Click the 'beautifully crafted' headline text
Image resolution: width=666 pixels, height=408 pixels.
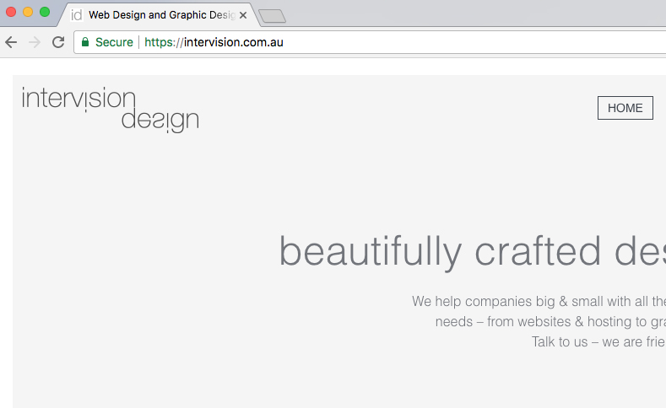coord(440,252)
